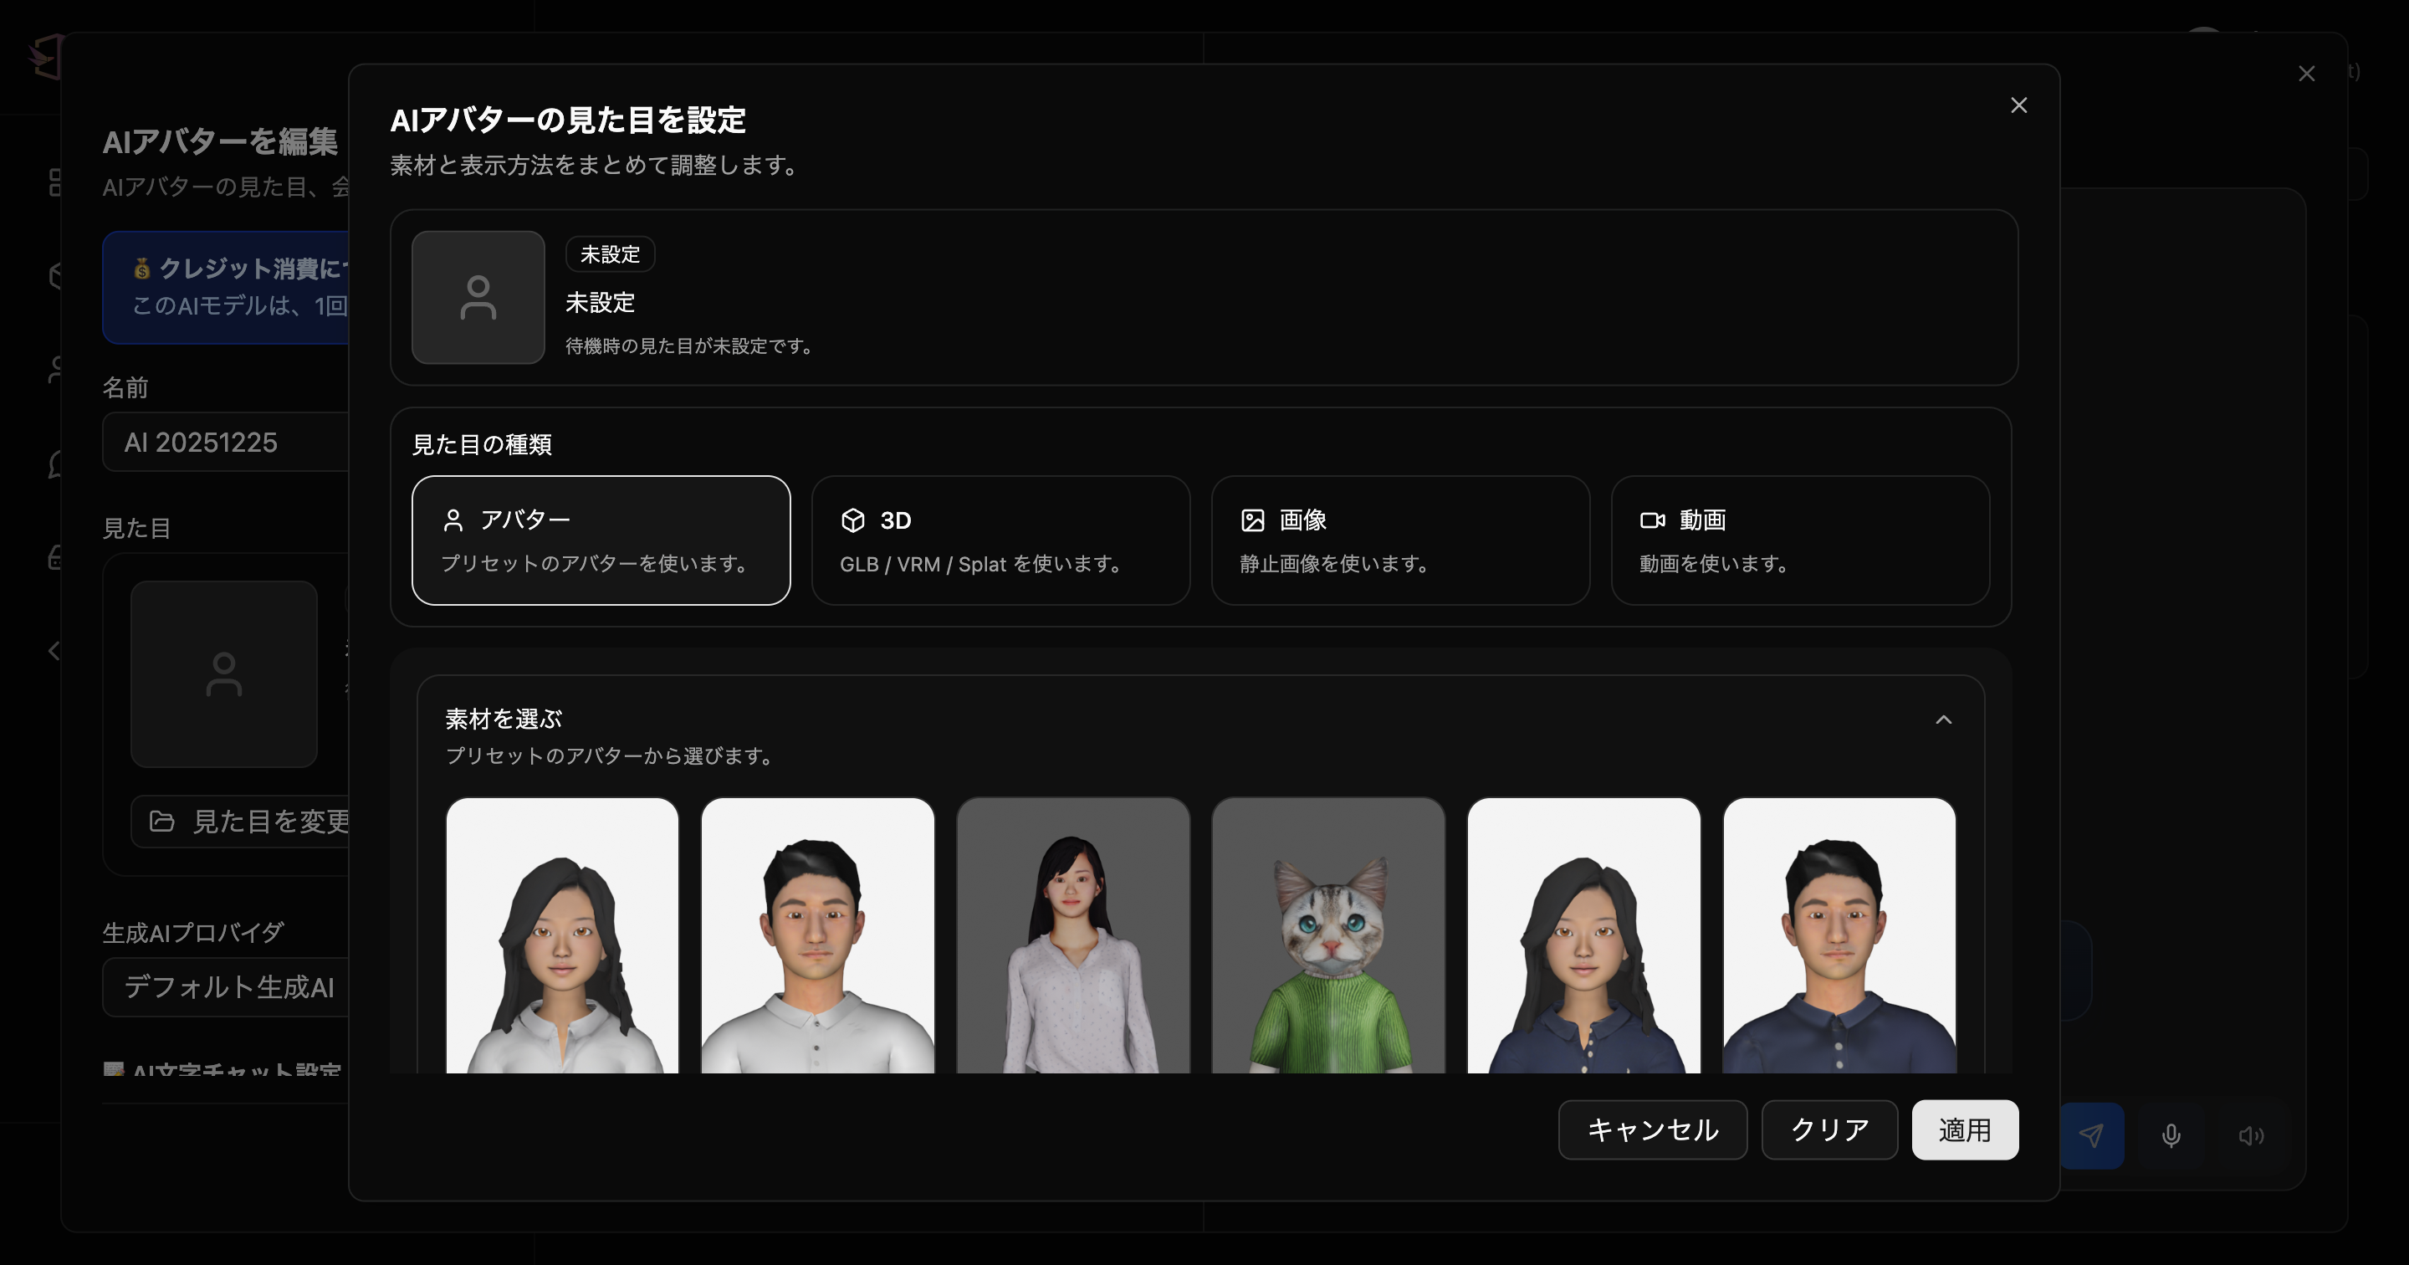Click the sidebar collapse chevron icon

[54, 650]
